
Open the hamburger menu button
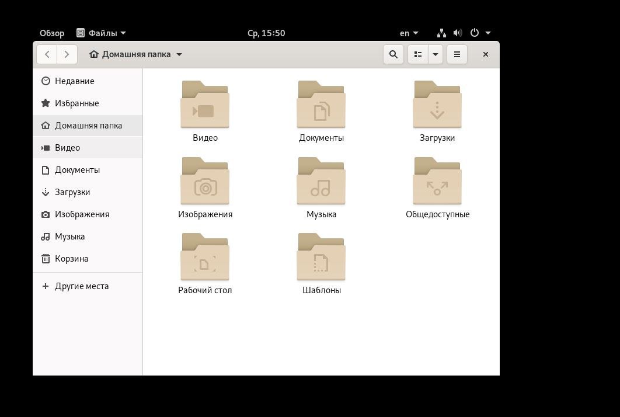[x=457, y=54]
